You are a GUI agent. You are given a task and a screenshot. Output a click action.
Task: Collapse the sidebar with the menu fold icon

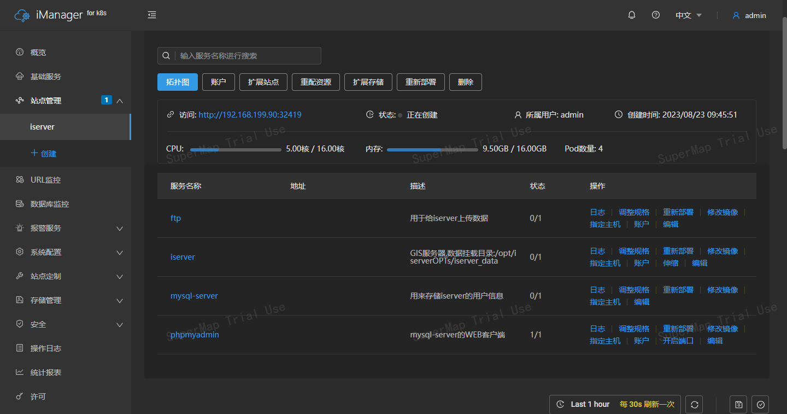click(x=152, y=15)
